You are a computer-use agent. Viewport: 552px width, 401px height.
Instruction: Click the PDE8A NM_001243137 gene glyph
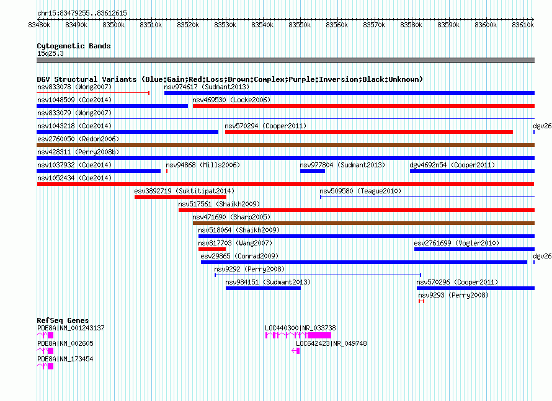pyautogui.click(x=45, y=335)
